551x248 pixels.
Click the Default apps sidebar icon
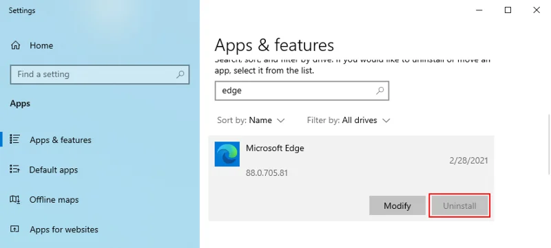click(x=14, y=170)
